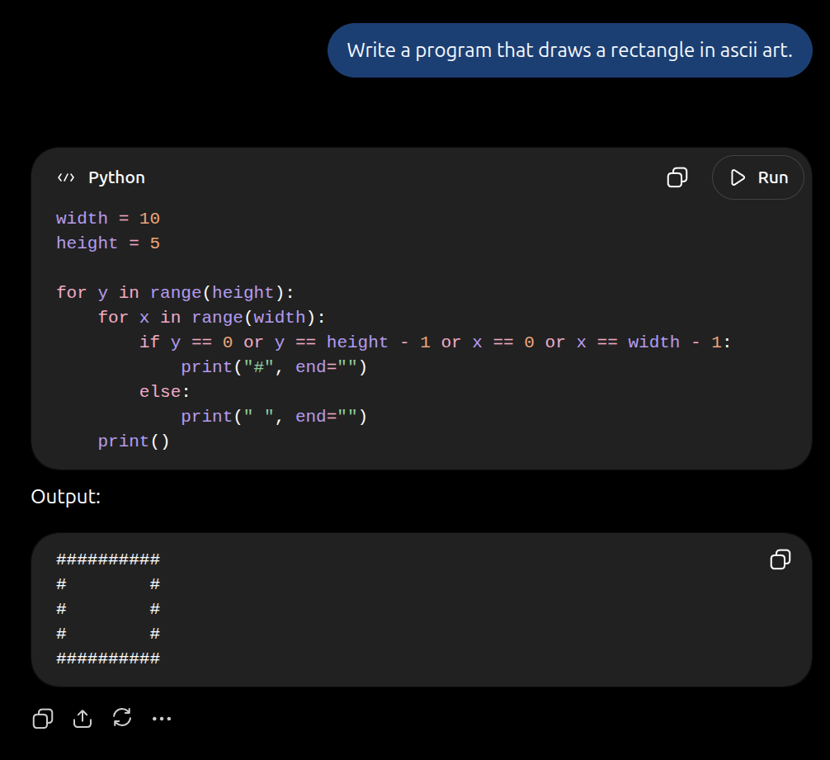Click the 'Output:' label
This screenshot has width=830, height=760.
point(66,497)
